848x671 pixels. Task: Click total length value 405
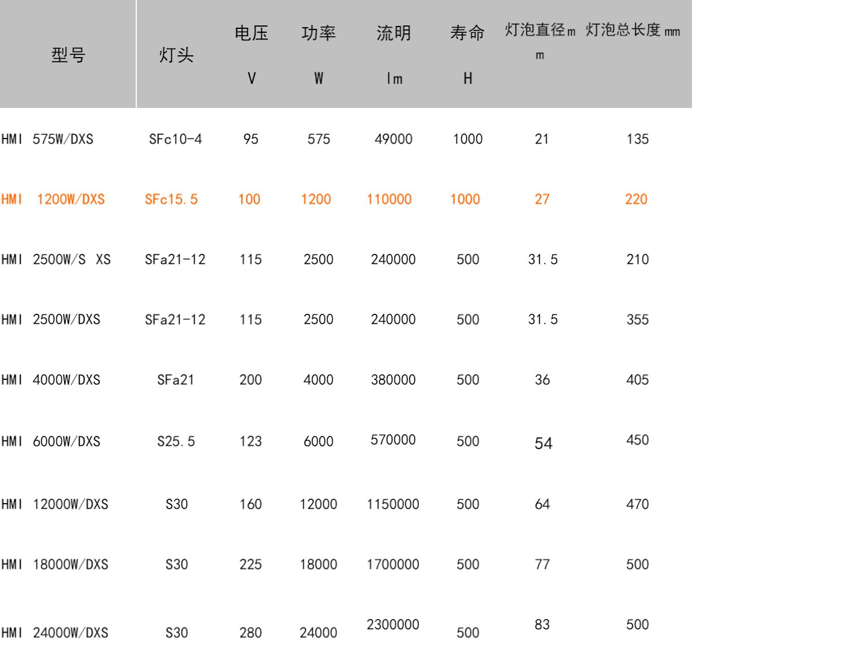coord(637,380)
